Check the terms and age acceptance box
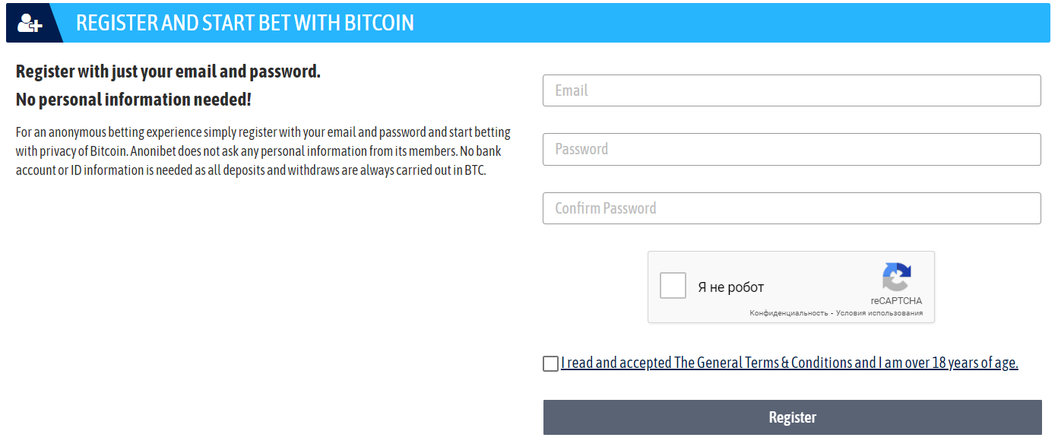Screen dimensions: 1058x447 pos(550,363)
